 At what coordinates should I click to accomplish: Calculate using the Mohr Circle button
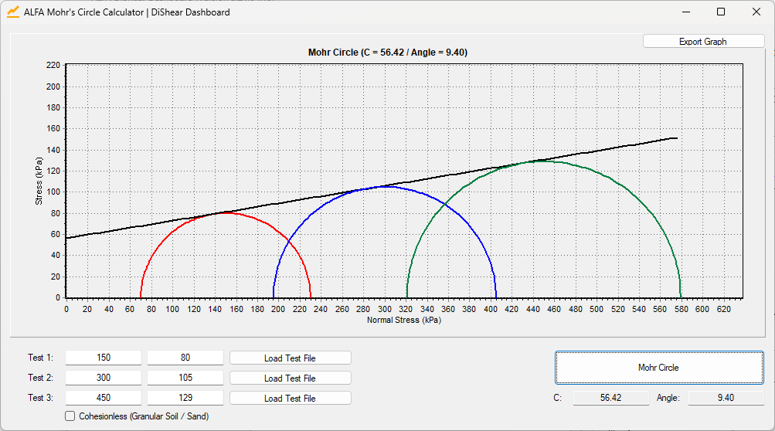point(658,368)
